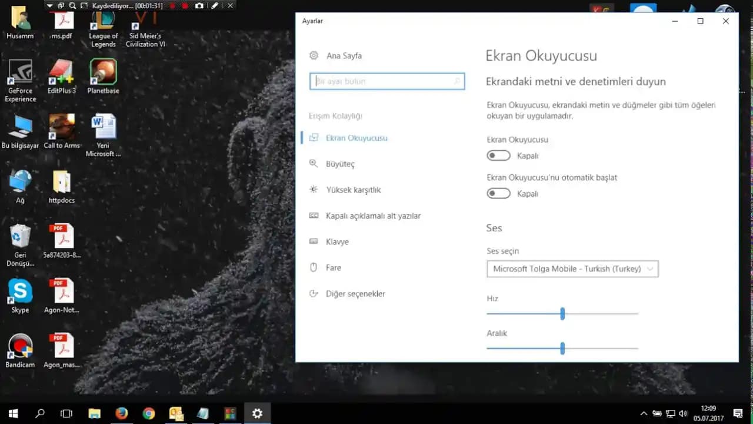Click the Ekrandaki metni ve denetimleri duyun heading
This screenshot has width=753, height=424.
[575, 81]
